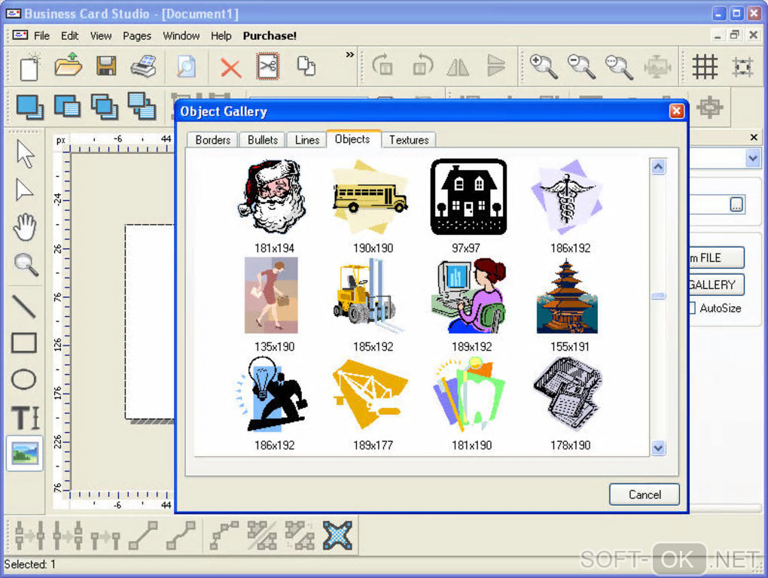
Task: Click the Cut scissors icon
Action: (268, 66)
